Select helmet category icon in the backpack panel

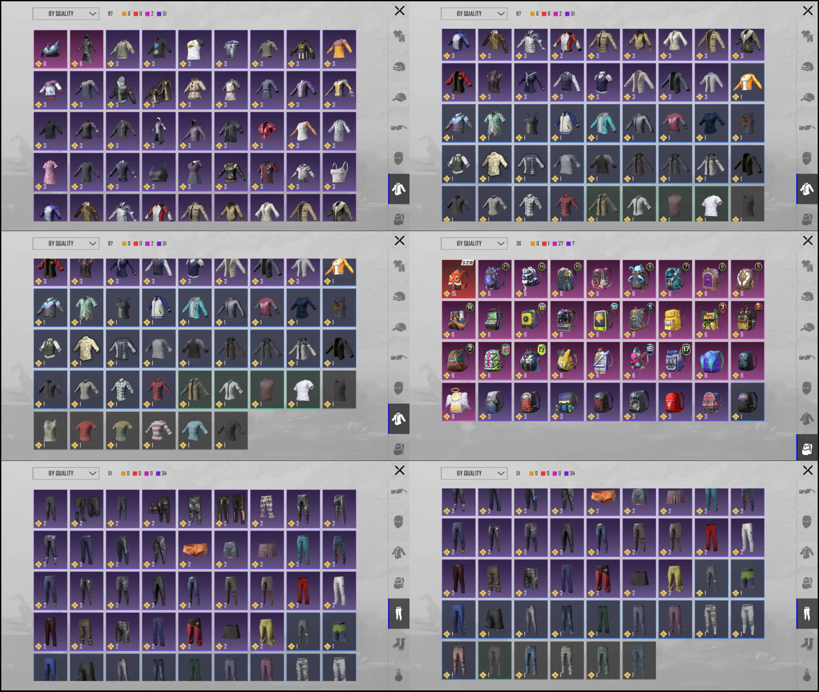[x=807, y=297]
